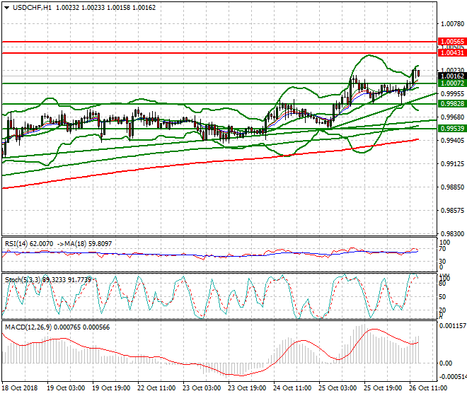Click the 0.99955 price scale value
The width and height of the screenshot is (467, 396).
tap(452, 94)
